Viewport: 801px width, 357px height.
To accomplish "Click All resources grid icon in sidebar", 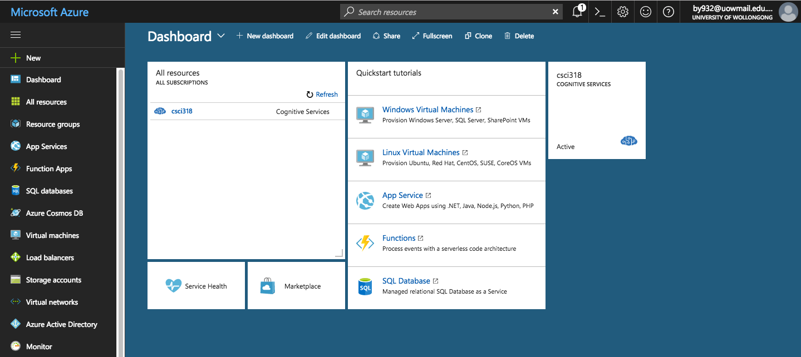I will tap(16, 102).
